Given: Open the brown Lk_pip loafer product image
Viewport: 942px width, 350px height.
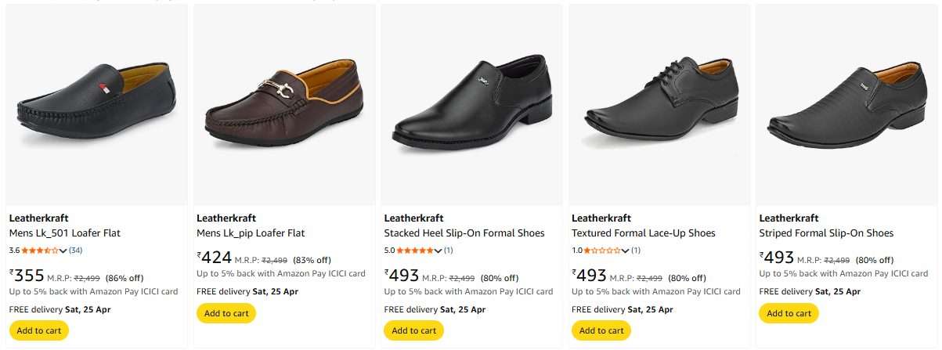Looking at the screenshot, I should [283, 105].
